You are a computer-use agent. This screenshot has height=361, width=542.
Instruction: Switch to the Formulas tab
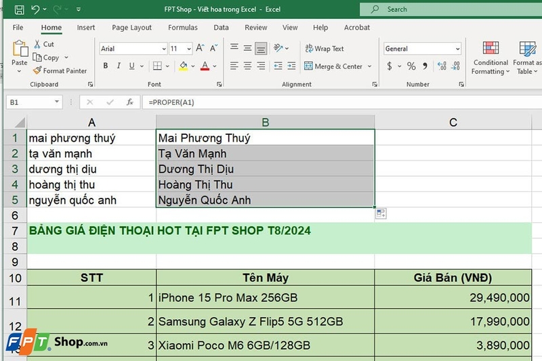(183, 27)
